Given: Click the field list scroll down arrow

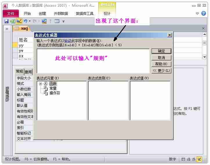Looking at the screenshot, I should 204,57.
